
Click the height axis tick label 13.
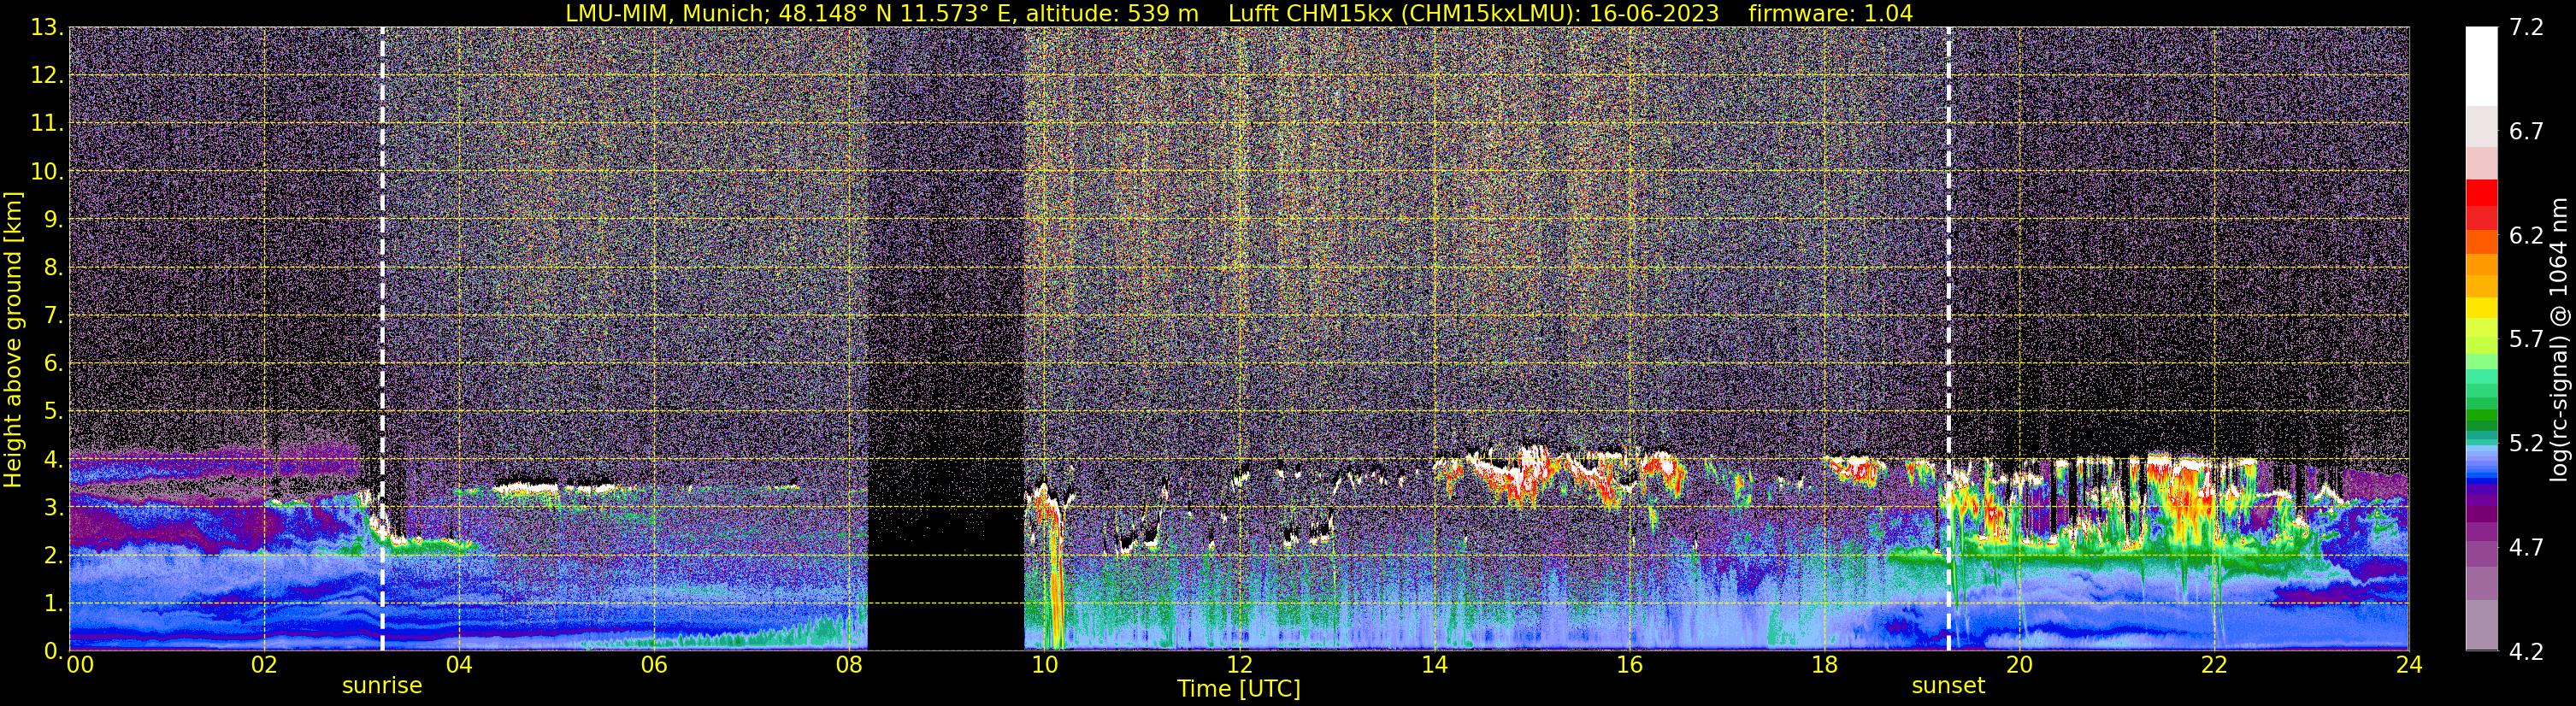[x=46, y=28]
